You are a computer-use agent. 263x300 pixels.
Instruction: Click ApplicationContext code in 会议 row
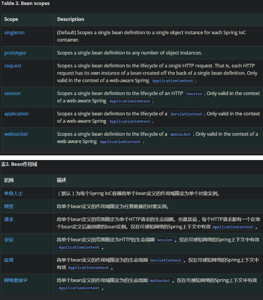coord(79,247)
